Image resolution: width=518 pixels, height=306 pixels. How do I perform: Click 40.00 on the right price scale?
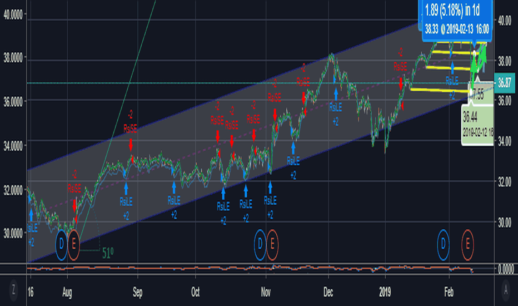[x=505, y=21]
